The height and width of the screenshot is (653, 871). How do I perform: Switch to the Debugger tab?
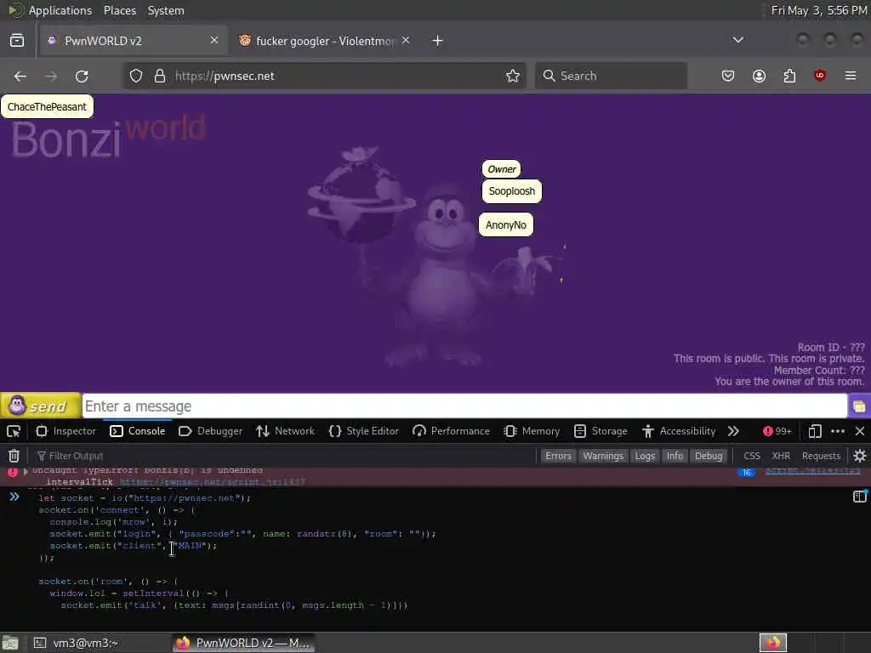(x=211, y=431)
